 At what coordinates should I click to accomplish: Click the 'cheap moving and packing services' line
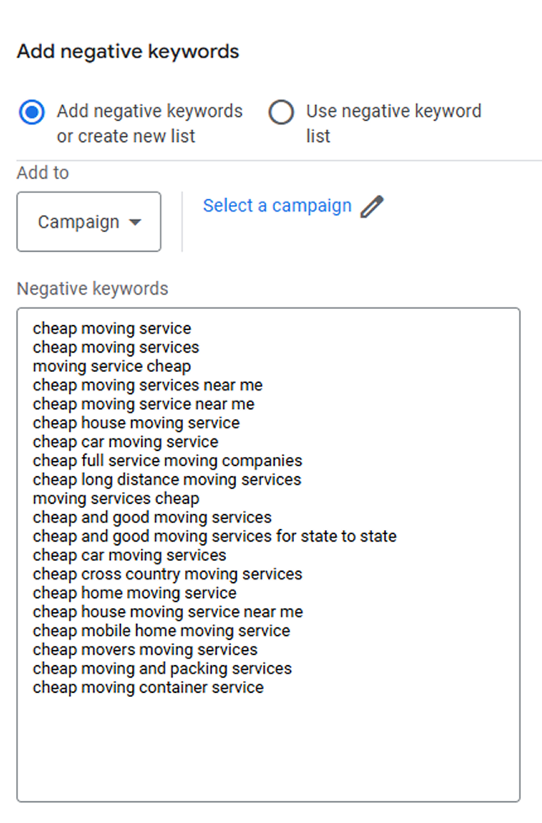[162, 668]
